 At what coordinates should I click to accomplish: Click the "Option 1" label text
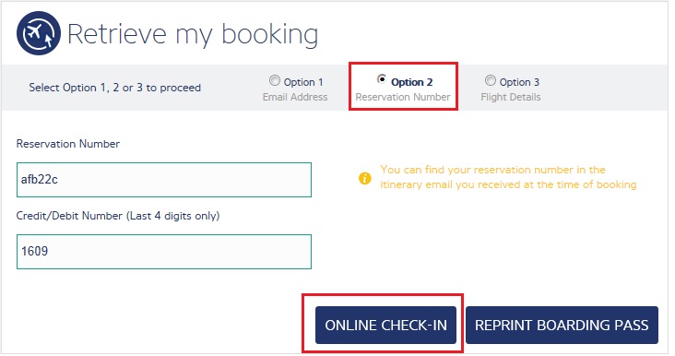303,82
